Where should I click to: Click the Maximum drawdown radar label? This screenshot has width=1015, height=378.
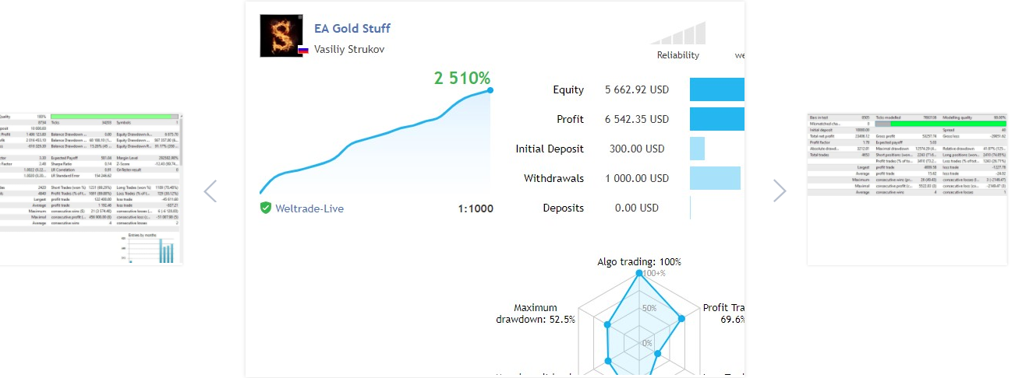coord(536,313)
